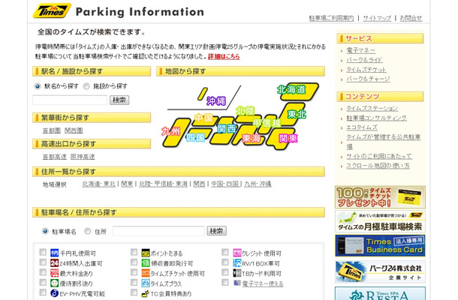Select 東海 region on the map

point(252,138)
